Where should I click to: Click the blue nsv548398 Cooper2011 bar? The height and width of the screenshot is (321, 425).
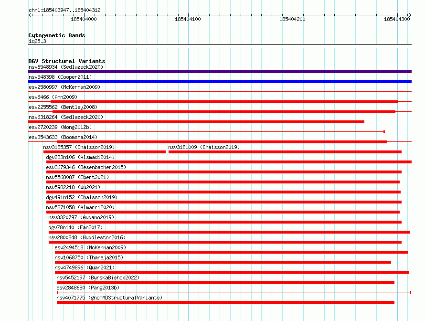coord(220,82)
